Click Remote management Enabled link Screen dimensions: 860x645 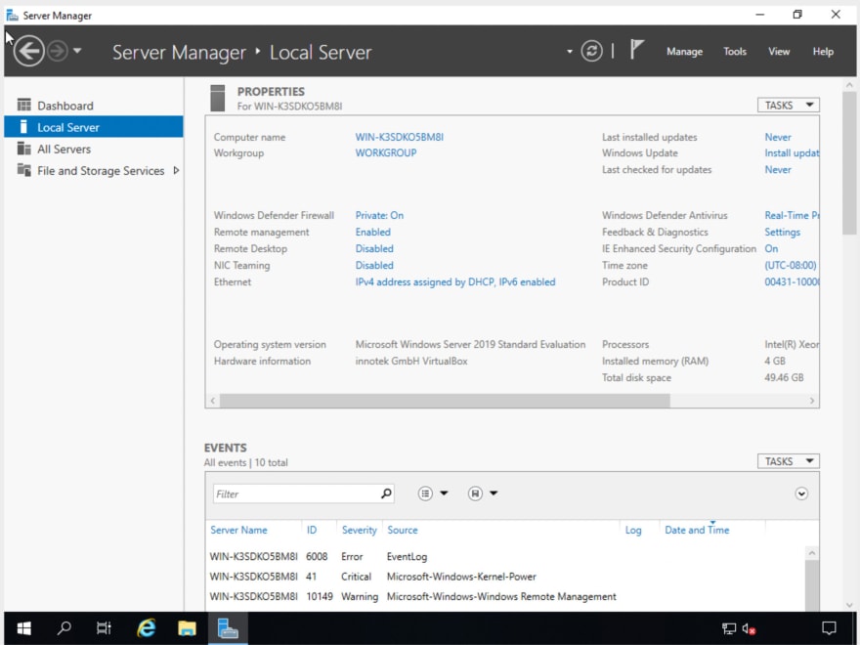(x=372, y=232)
